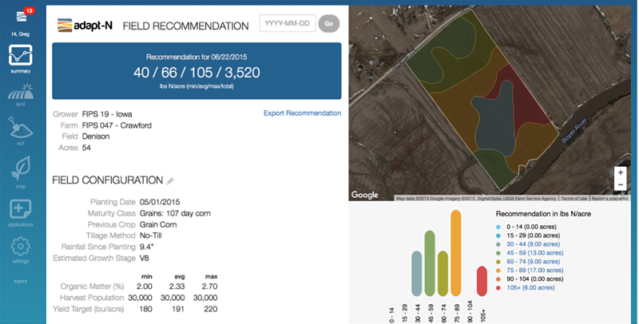Select the crop leaf icon
639x324 pixels.
21,171
